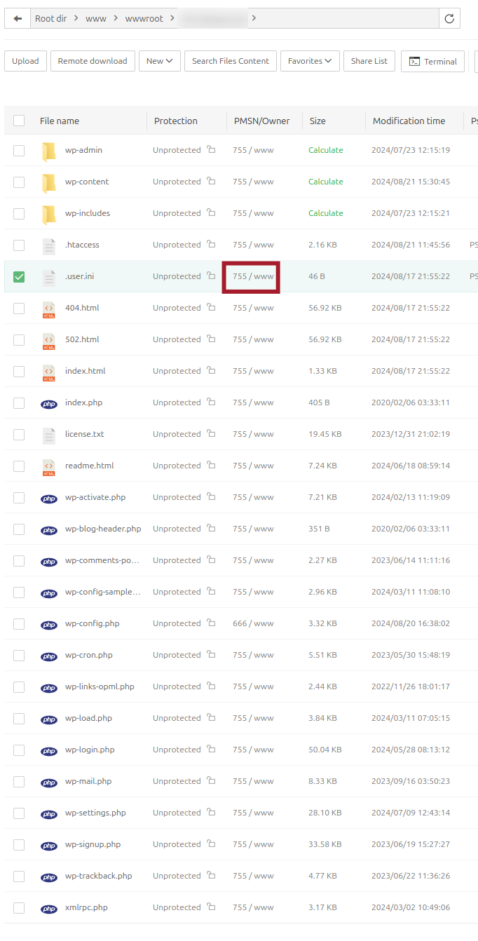Sort by Size column header

[317, 121]
